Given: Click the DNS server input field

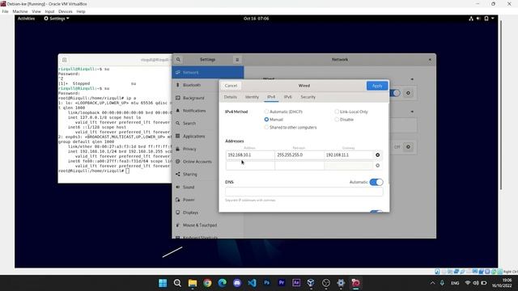Looking at the screenshot, I should (304, 192).
